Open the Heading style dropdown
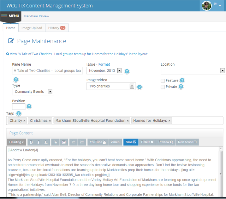This screenshot has height=199, width=226. (17, 142)
